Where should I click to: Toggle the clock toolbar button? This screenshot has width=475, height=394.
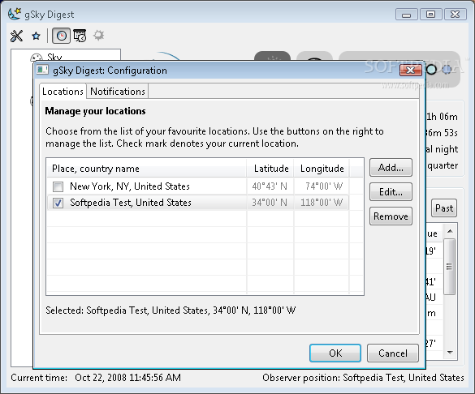[61, 36]
